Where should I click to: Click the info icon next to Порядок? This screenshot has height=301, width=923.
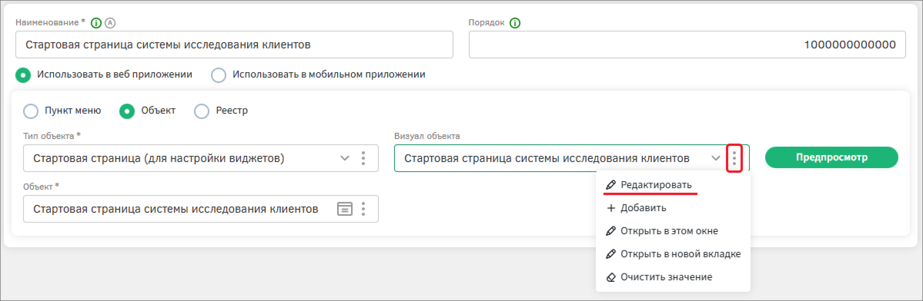(515, 23)
